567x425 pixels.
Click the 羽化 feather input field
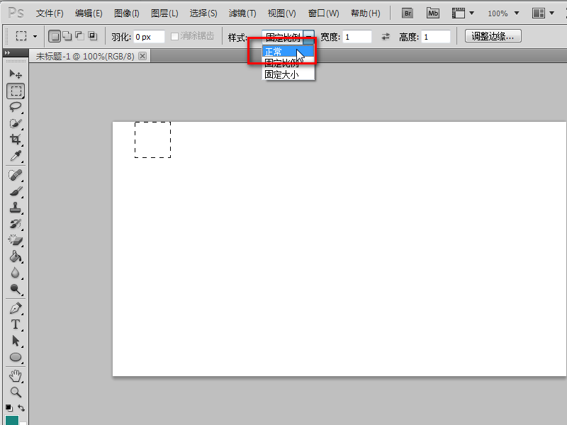pyautogui.click(x=149, y=37)
